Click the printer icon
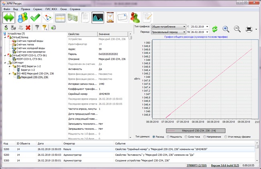 point(249,29)
